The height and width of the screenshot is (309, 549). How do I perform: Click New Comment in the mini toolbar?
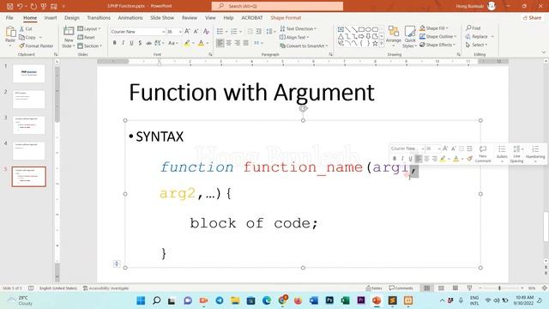coord(483,154)
